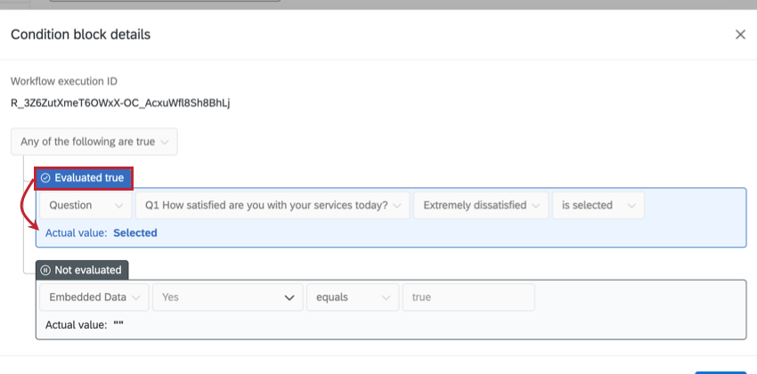The height and width of the screenshot is (374, 757).
Task: Close the Condition block details dialog
Action: [x=740, y=35]
